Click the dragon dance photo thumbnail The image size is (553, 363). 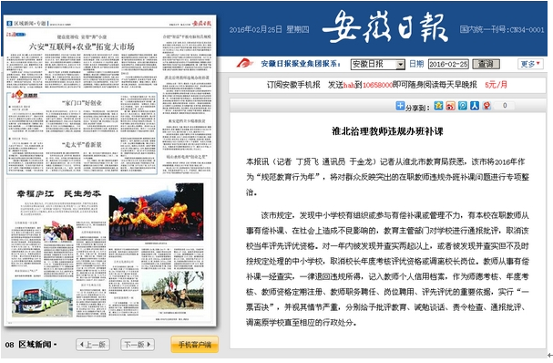156,212
